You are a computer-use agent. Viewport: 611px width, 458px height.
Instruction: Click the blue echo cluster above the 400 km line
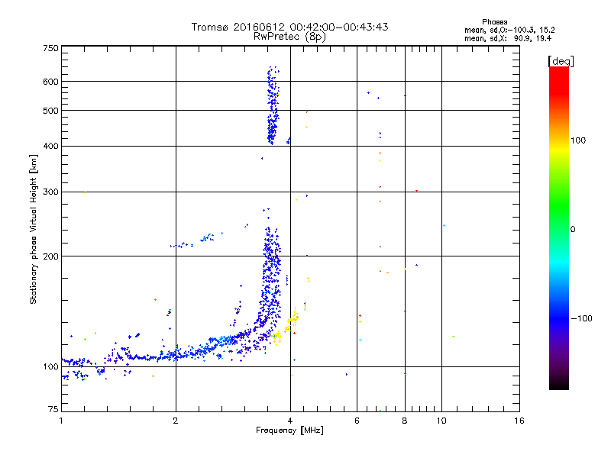[x=273, y=105]
